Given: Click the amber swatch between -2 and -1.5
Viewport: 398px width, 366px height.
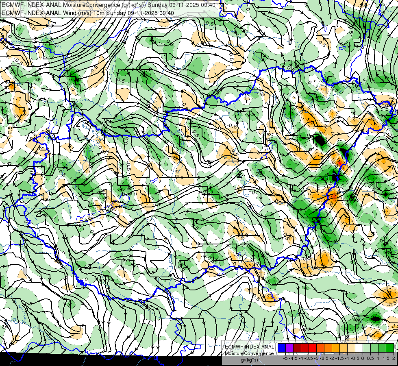Looking at the screenshot, I should coord(336,348).
